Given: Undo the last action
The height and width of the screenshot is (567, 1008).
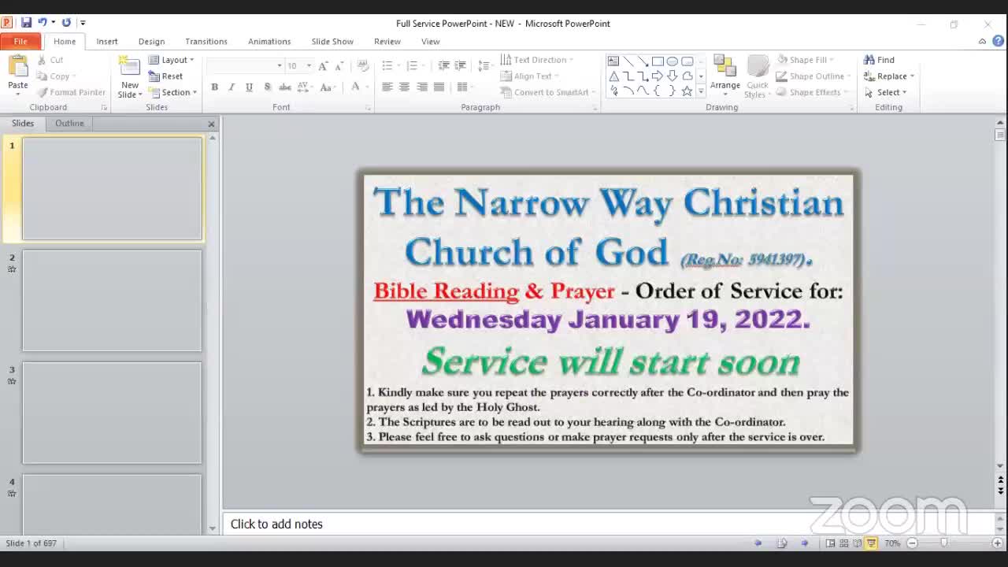Looking at the screenshot, I should tap(43, 23).
